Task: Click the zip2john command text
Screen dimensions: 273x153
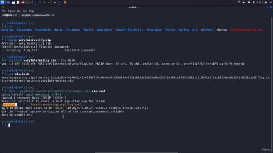Action: [15, 60]
